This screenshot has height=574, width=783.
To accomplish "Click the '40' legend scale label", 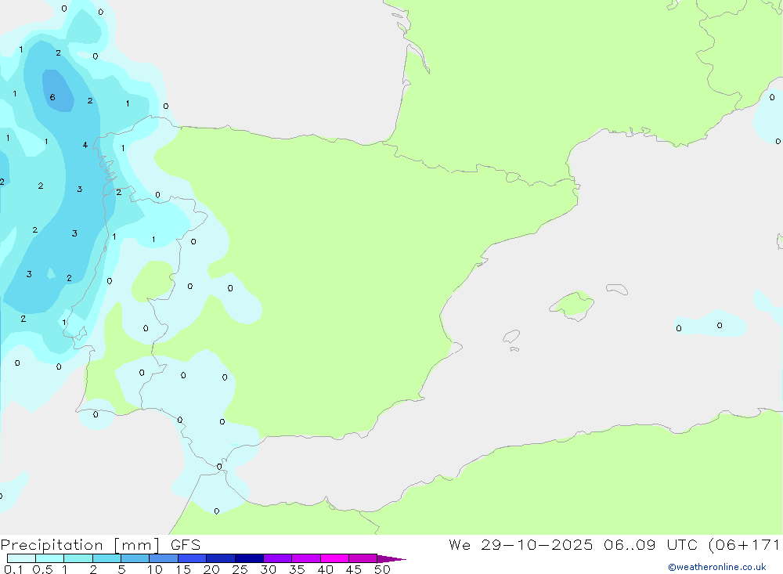I will [325, 569].
